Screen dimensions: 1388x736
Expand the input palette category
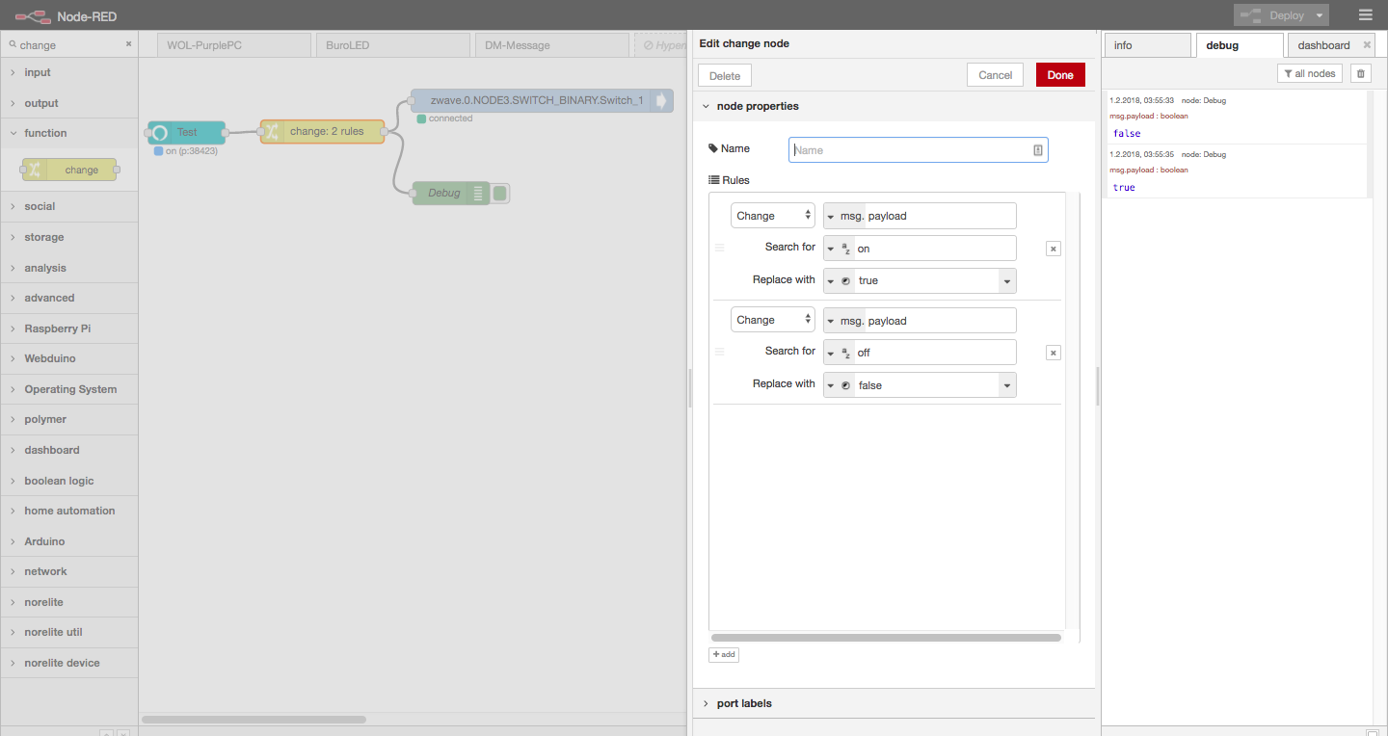coord(69,72)
